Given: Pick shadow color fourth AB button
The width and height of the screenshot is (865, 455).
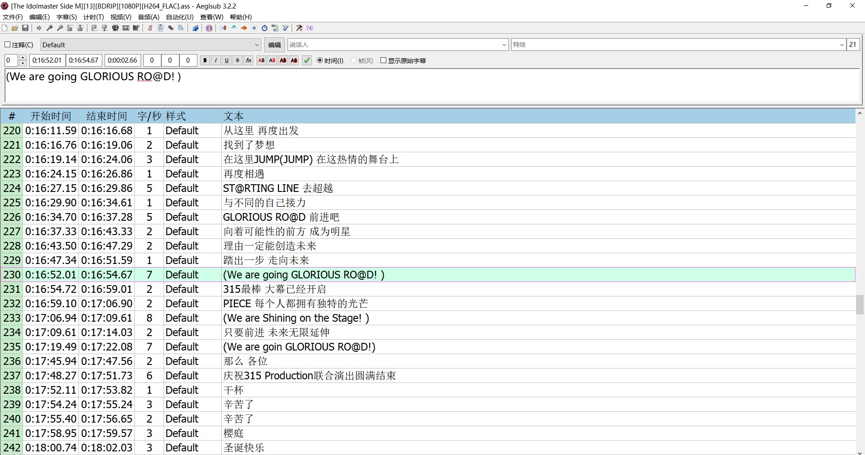Looking at the screenshot, I should (x=294, y=60).
